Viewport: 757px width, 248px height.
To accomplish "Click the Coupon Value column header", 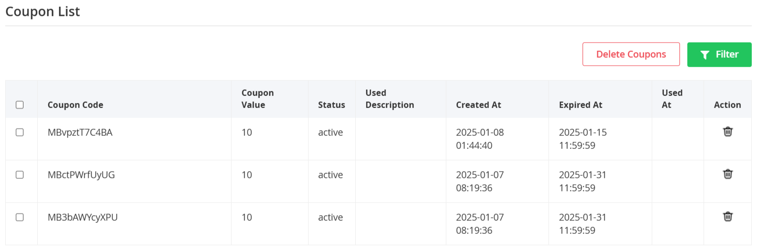I will click(x=258, y=99).
